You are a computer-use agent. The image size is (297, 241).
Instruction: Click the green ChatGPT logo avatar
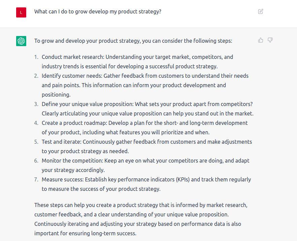[x=21, y=41]
